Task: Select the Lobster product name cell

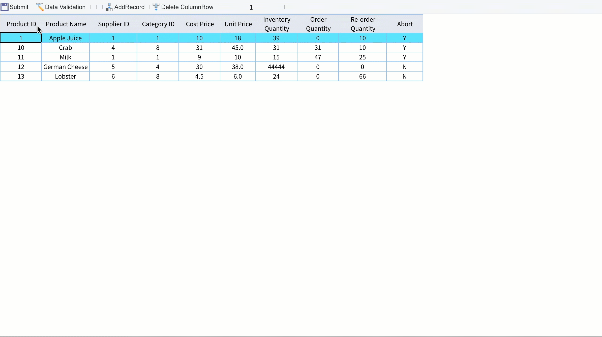Action: tap(66, 76)
